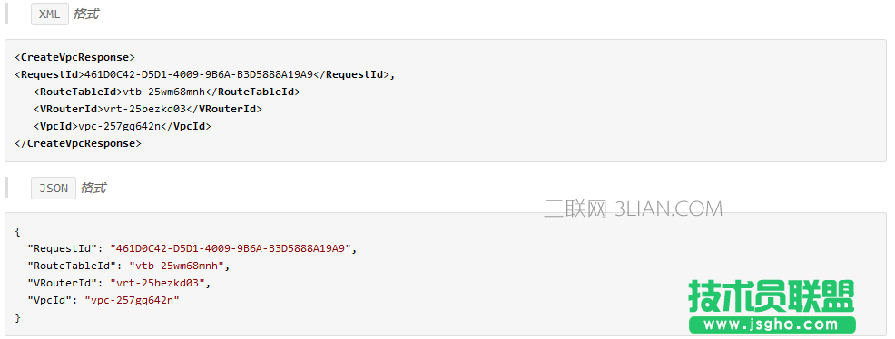Click the CreateVpcResponse opening tag
The height and width of the screenshot is (339, 895).
74,57
